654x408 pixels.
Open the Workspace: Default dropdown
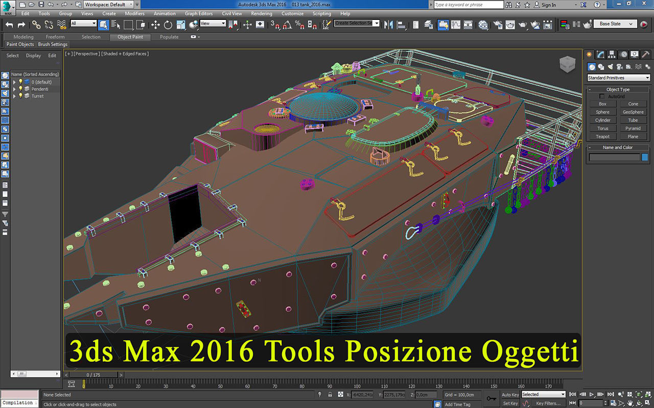109,5
